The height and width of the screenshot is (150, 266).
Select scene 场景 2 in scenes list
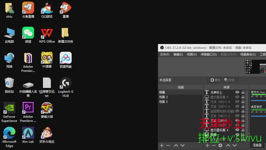(x=180, y=97)
